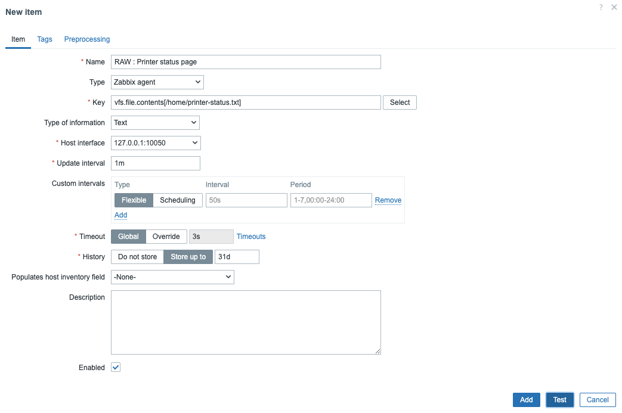622x413 pixels.
Task: Click the Select button next to Key
Action: pyautogui.click(x=400, y=103)
